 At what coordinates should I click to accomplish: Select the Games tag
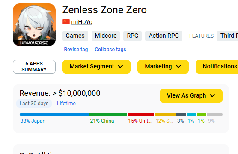point(75,36)
